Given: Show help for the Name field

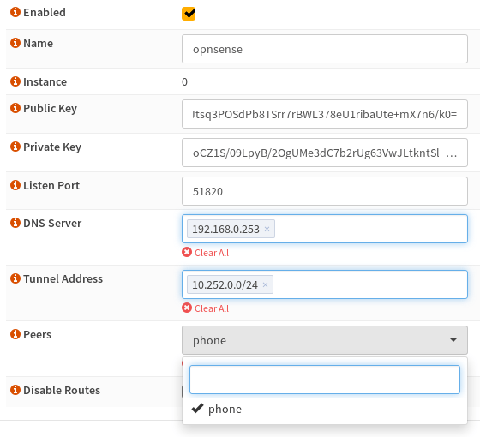Looking at the screenshot, I should pyautogui.click(x=15, y=43).
